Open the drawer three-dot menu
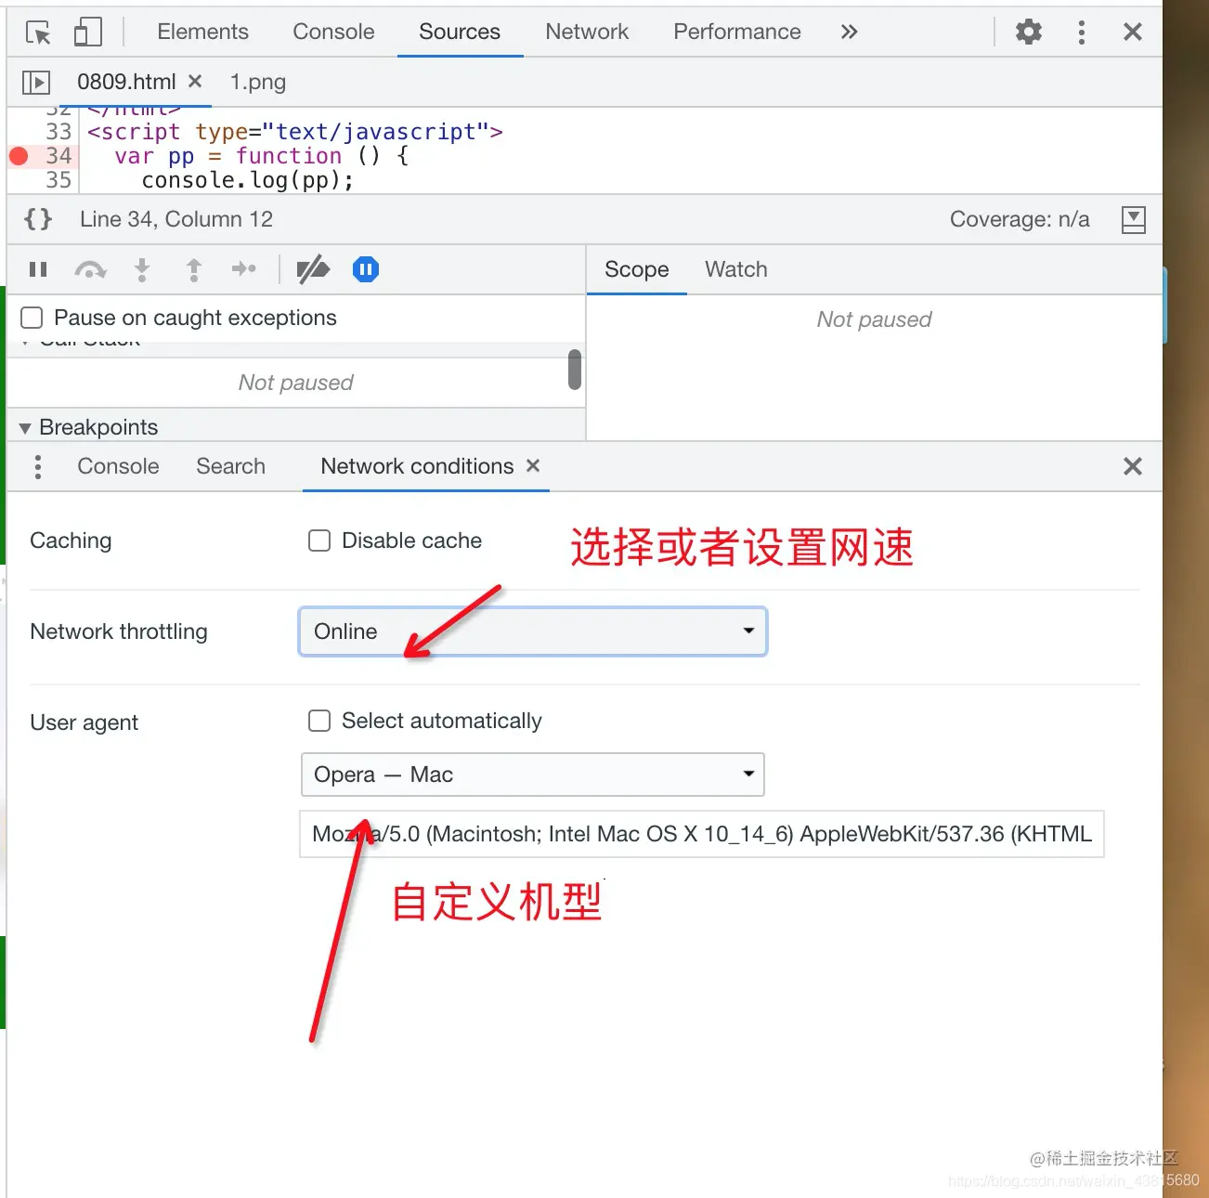This screenshot has height=1198, width=1209. [38, 466]
